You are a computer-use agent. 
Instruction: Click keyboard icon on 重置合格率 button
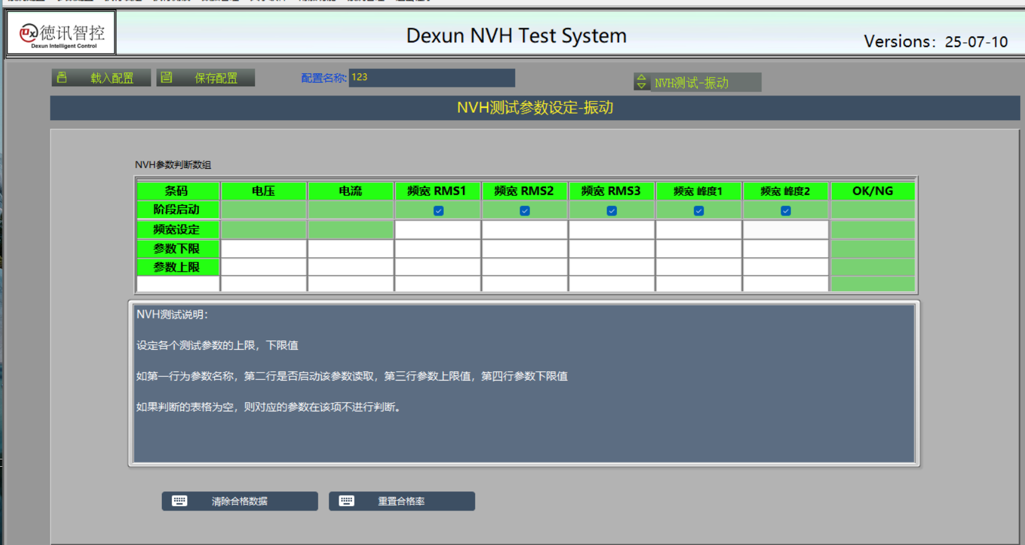[x=347, y=501]
